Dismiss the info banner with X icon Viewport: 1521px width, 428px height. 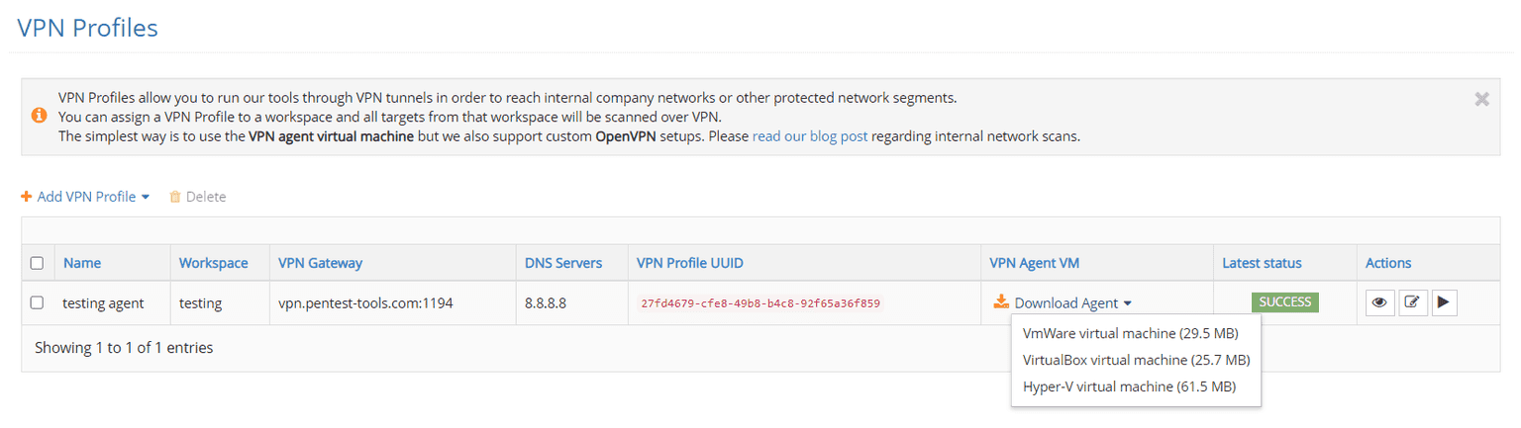click(x=1481, y=99)
